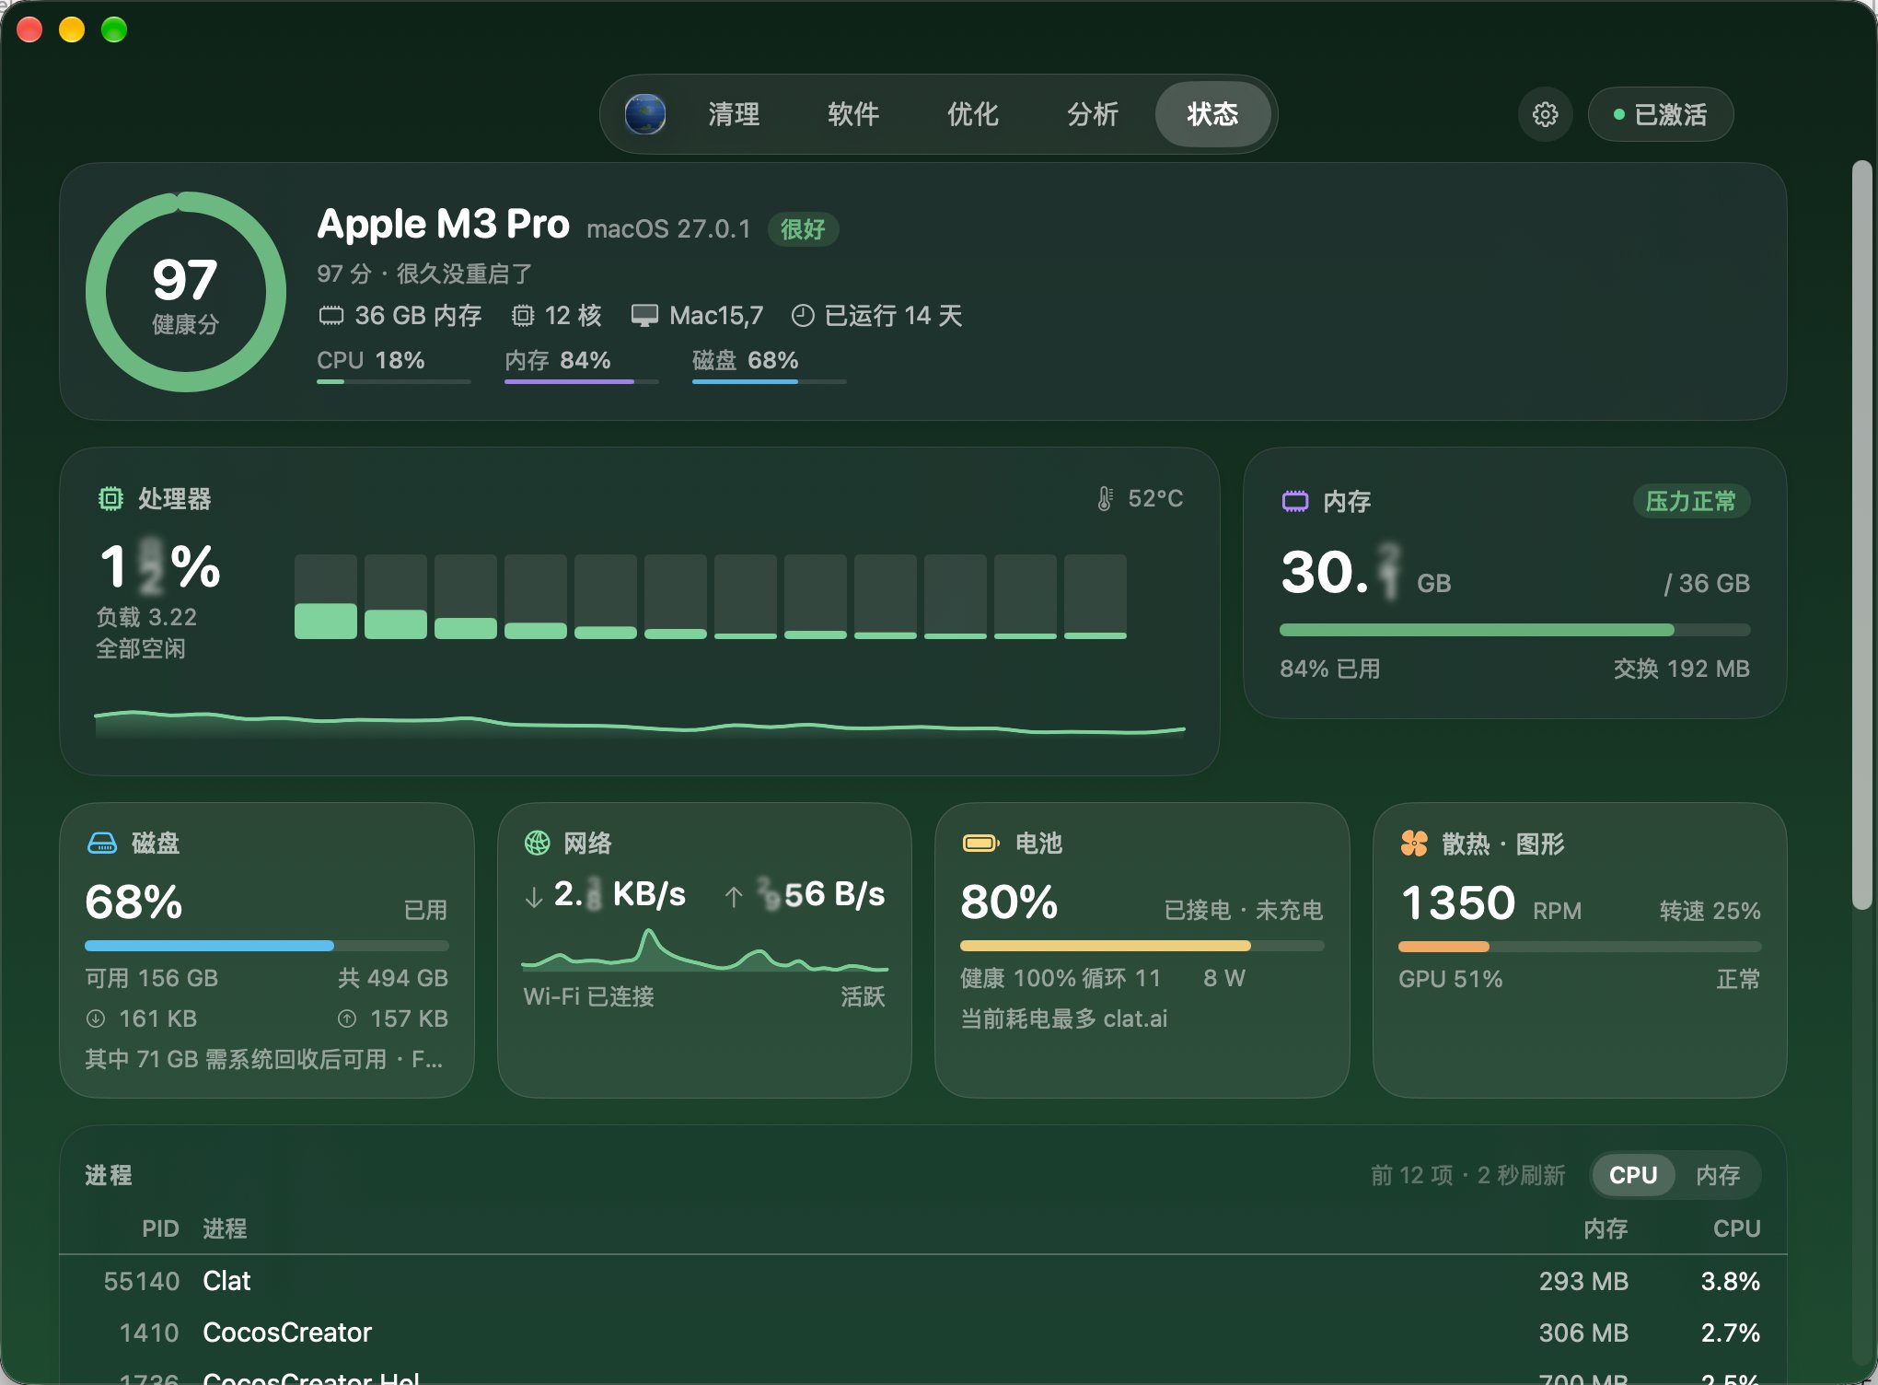
Task: Click the memory usage progress bar
Action: click(x=1514, y=630)
